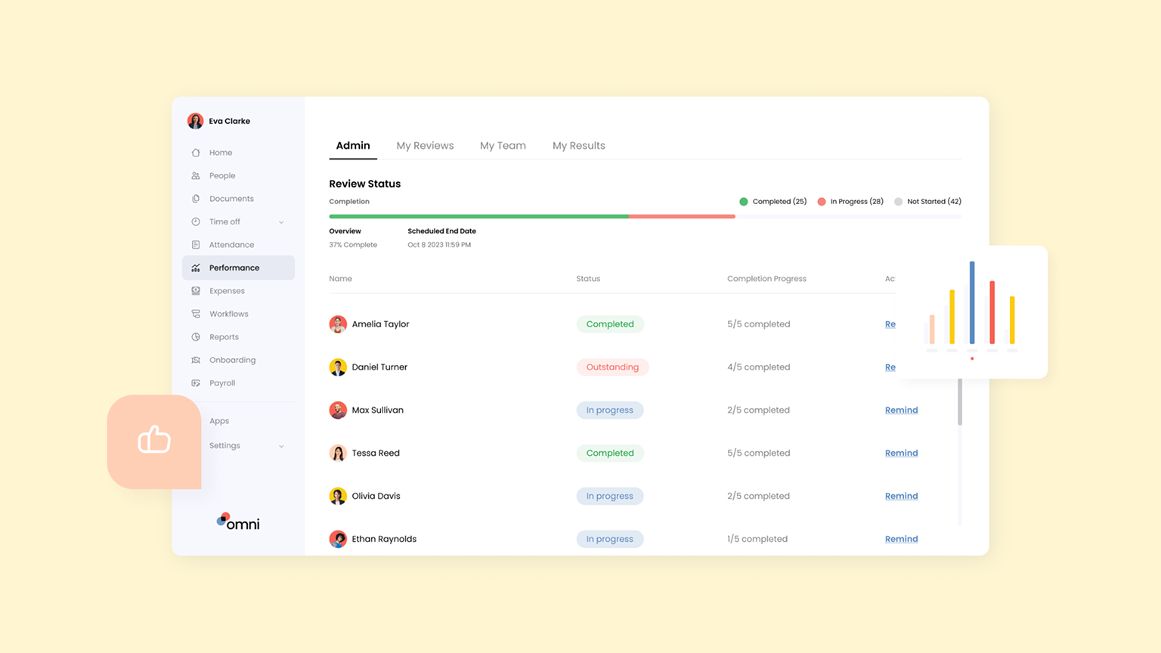Viewport: 1161px width, 653px height.
Task: Click the bar chart thumbnail card
Action: [x=972, y=312]
